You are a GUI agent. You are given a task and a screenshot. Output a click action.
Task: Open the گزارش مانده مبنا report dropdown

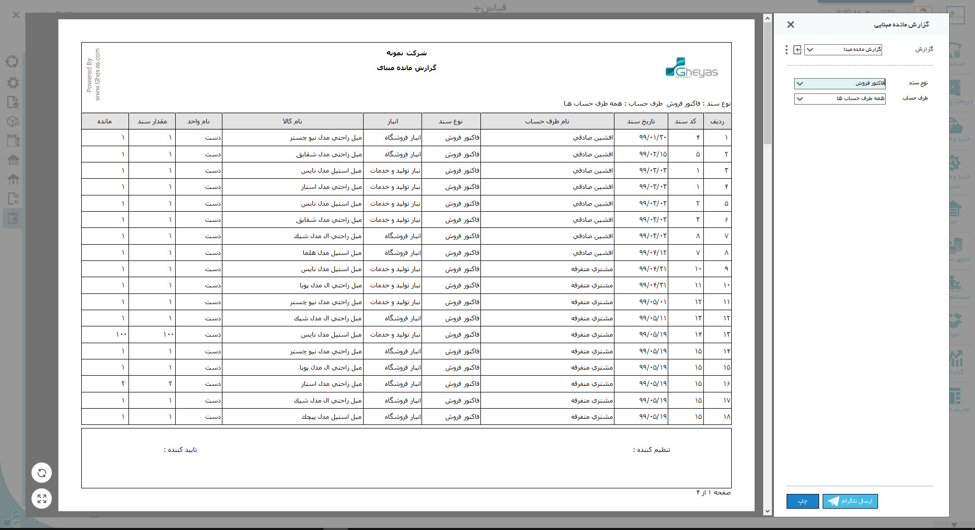click(x=843, y=50)
